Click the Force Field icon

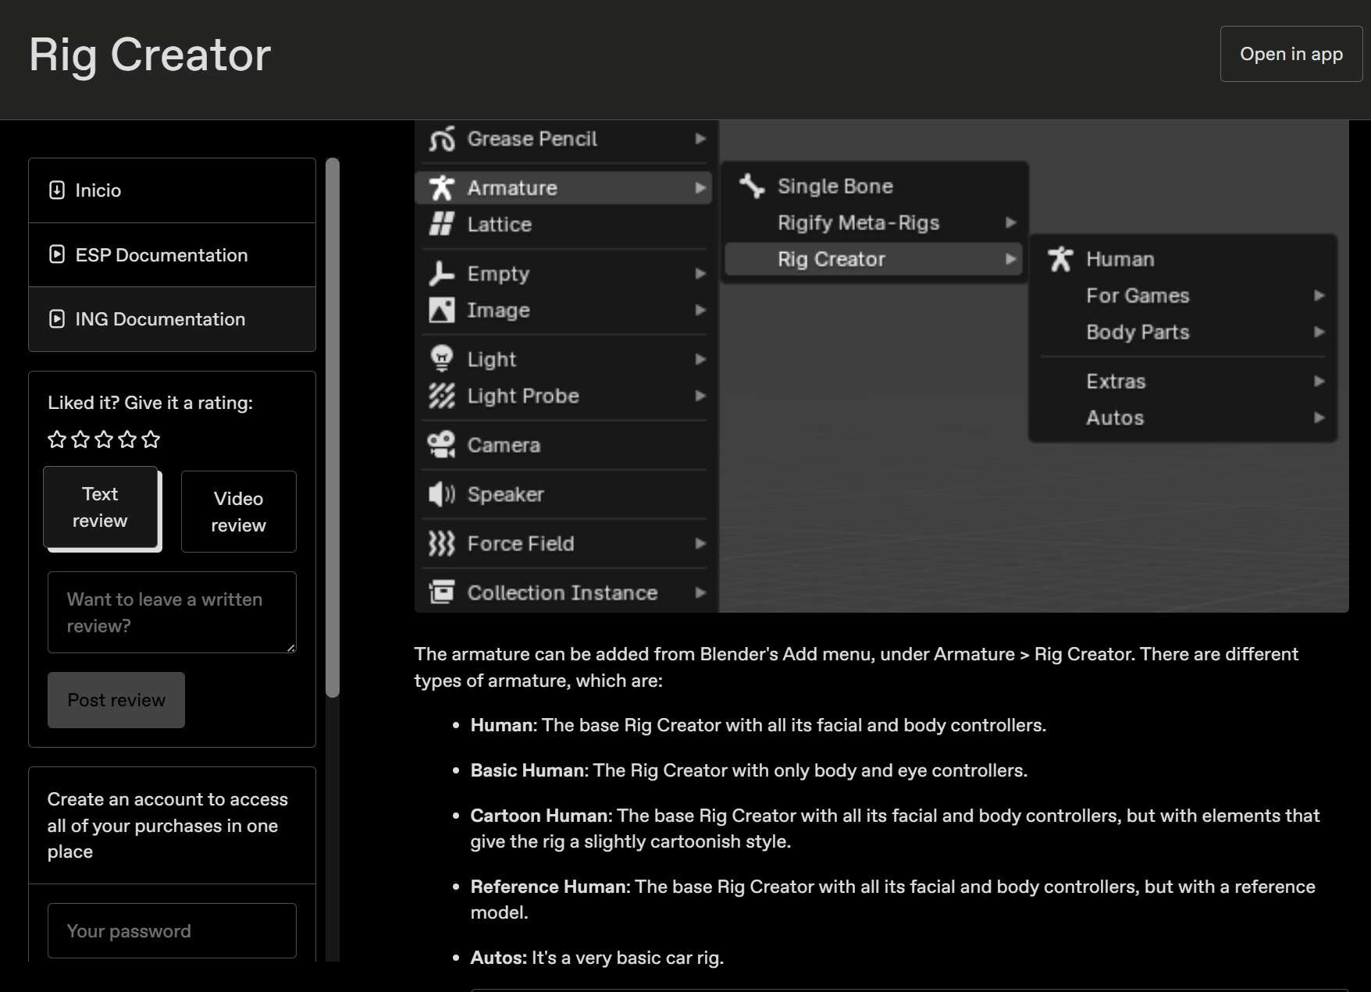click(442, 543)
